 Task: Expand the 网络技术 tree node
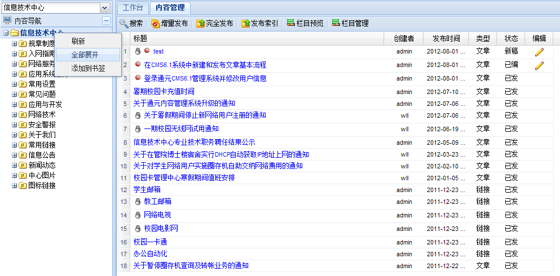(15, 114)
